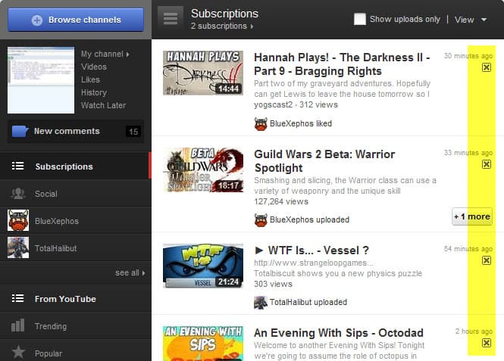This screenshot has width=504, height=361.
Task: Open Likes in the sidebar
Action: pos(90,79)
